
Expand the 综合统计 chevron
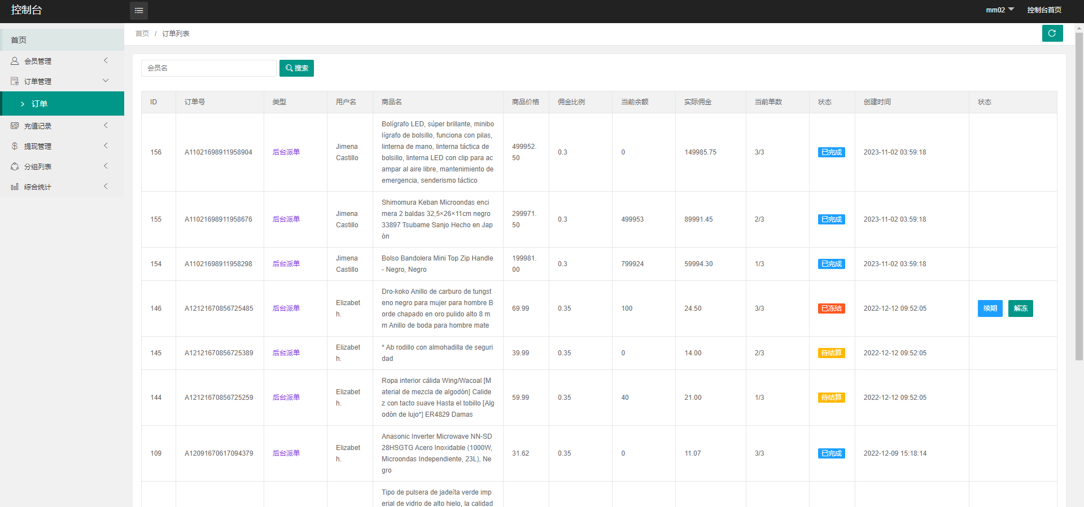(106, 186)
